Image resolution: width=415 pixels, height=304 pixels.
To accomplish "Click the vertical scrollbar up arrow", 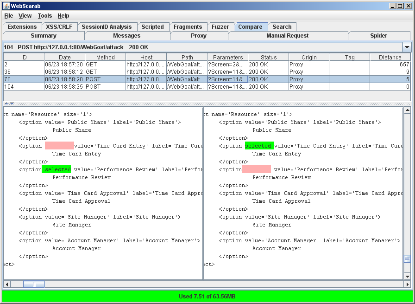I will [x=407, y=110].
